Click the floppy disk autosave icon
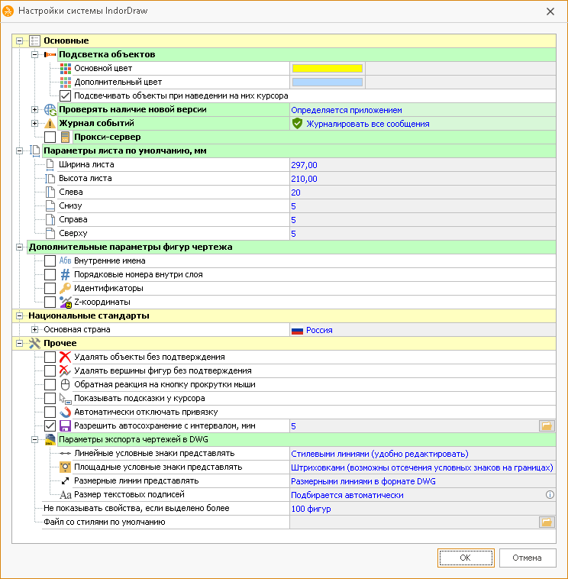568x579 pixels. (x=66, y=425)
